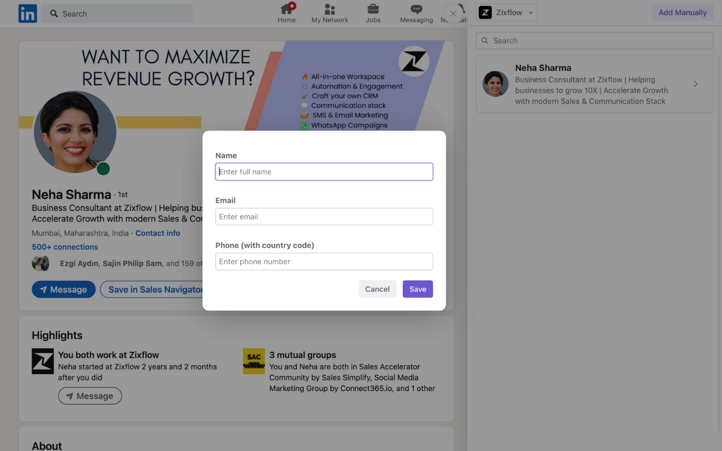Viewport: 722px width, 451px height.
Task: Dismiss the overlay with the X button
Action: (453, 13)
